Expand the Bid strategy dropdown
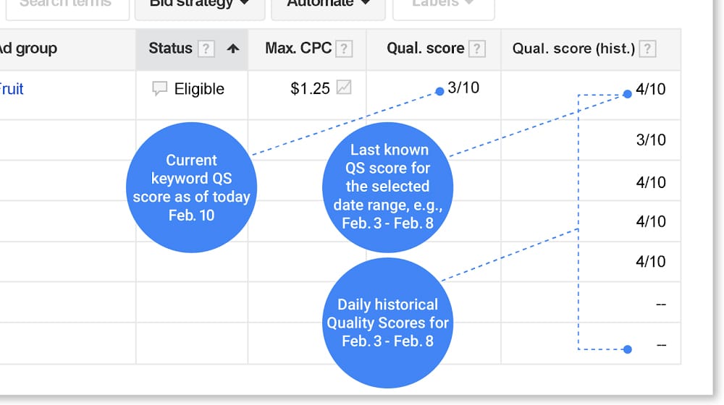The width and height of the screenshot is (724, 405). [200, 6]
